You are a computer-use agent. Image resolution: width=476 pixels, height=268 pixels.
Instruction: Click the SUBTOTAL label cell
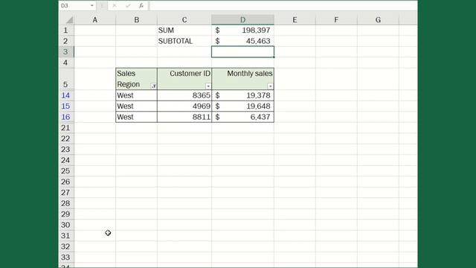coord(184,41)
